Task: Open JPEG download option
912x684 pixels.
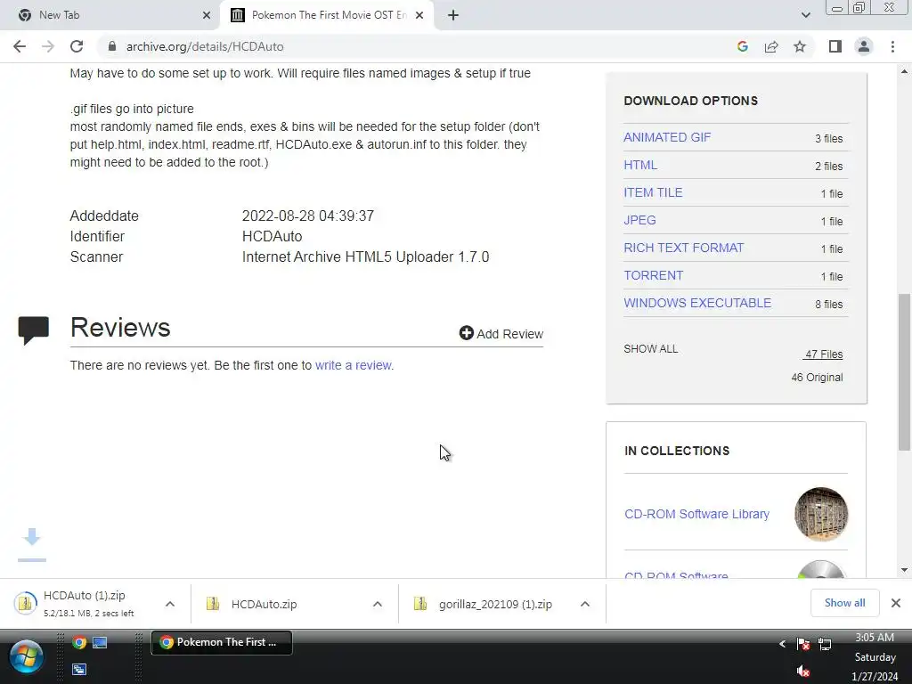Action: (639, 221)
